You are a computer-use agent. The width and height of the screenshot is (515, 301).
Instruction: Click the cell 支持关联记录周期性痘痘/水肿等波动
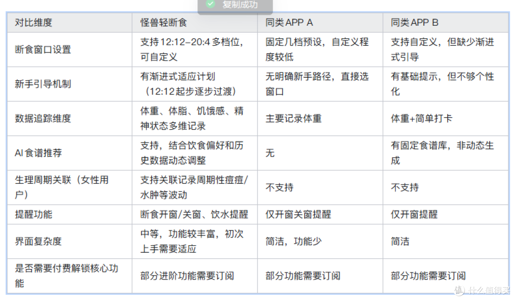pyautogui.click(x=195, y=187)
